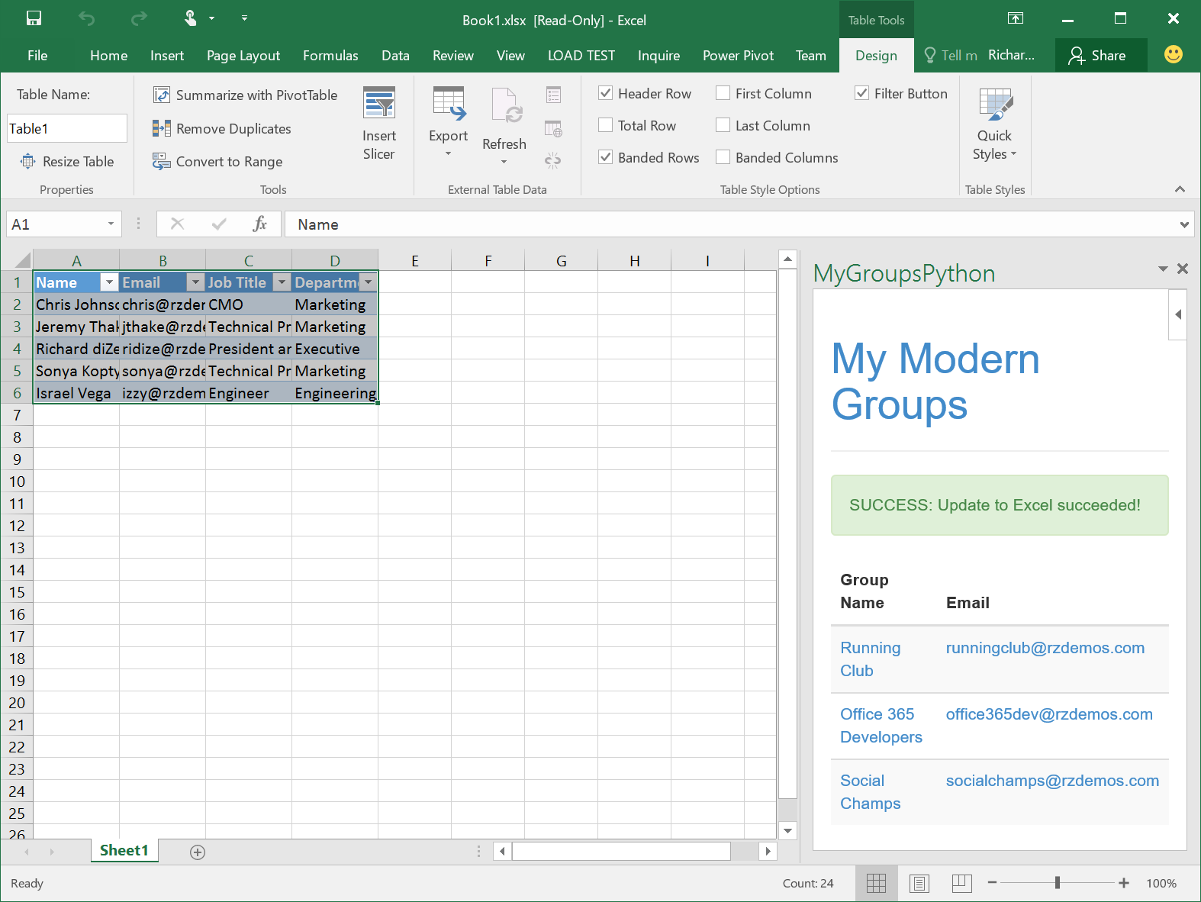
Task: Expand the formula bar
Action: point(1183,224)
